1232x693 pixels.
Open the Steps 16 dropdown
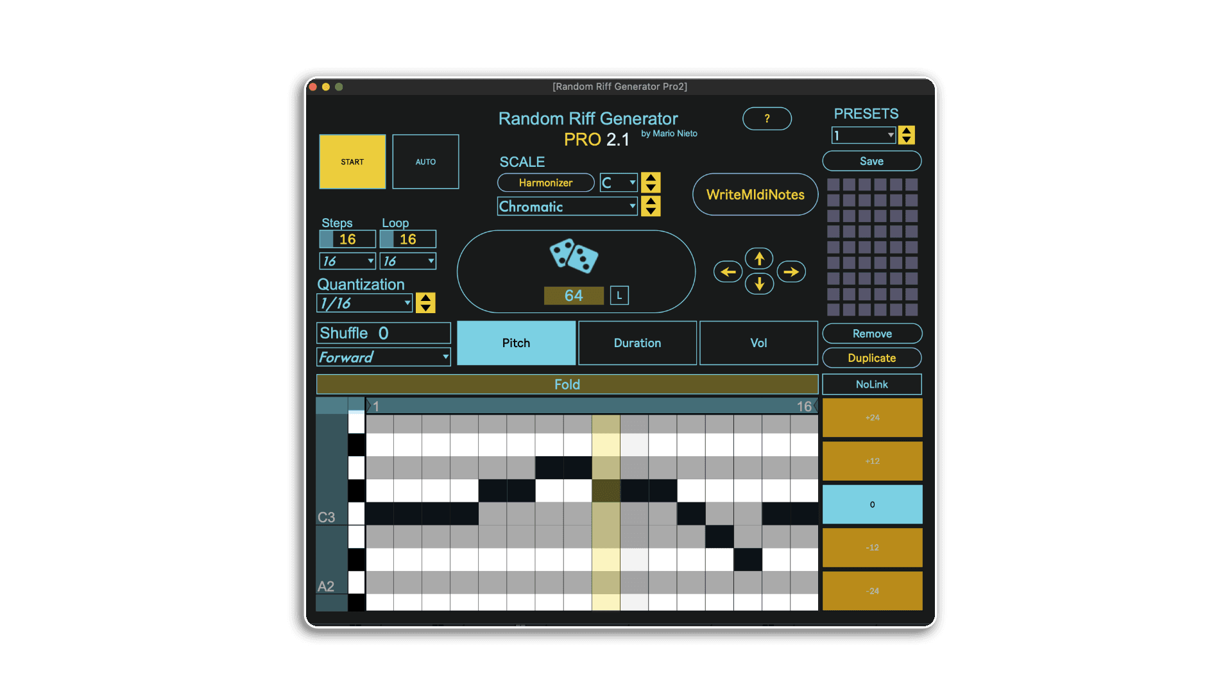[x=347, y=261]
